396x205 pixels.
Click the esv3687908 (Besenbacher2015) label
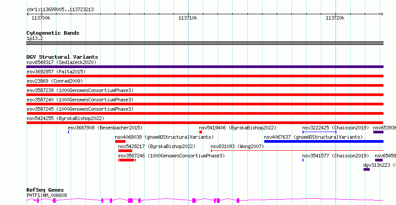[105, 128]
